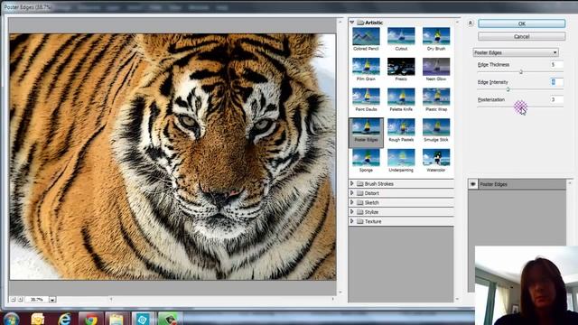Open the preview zoom percentage dropdown
578x325 pixels.
52,300
